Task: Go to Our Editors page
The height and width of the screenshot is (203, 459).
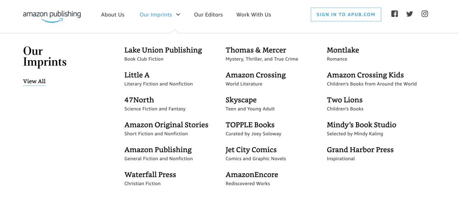Action: click(208, 14)
